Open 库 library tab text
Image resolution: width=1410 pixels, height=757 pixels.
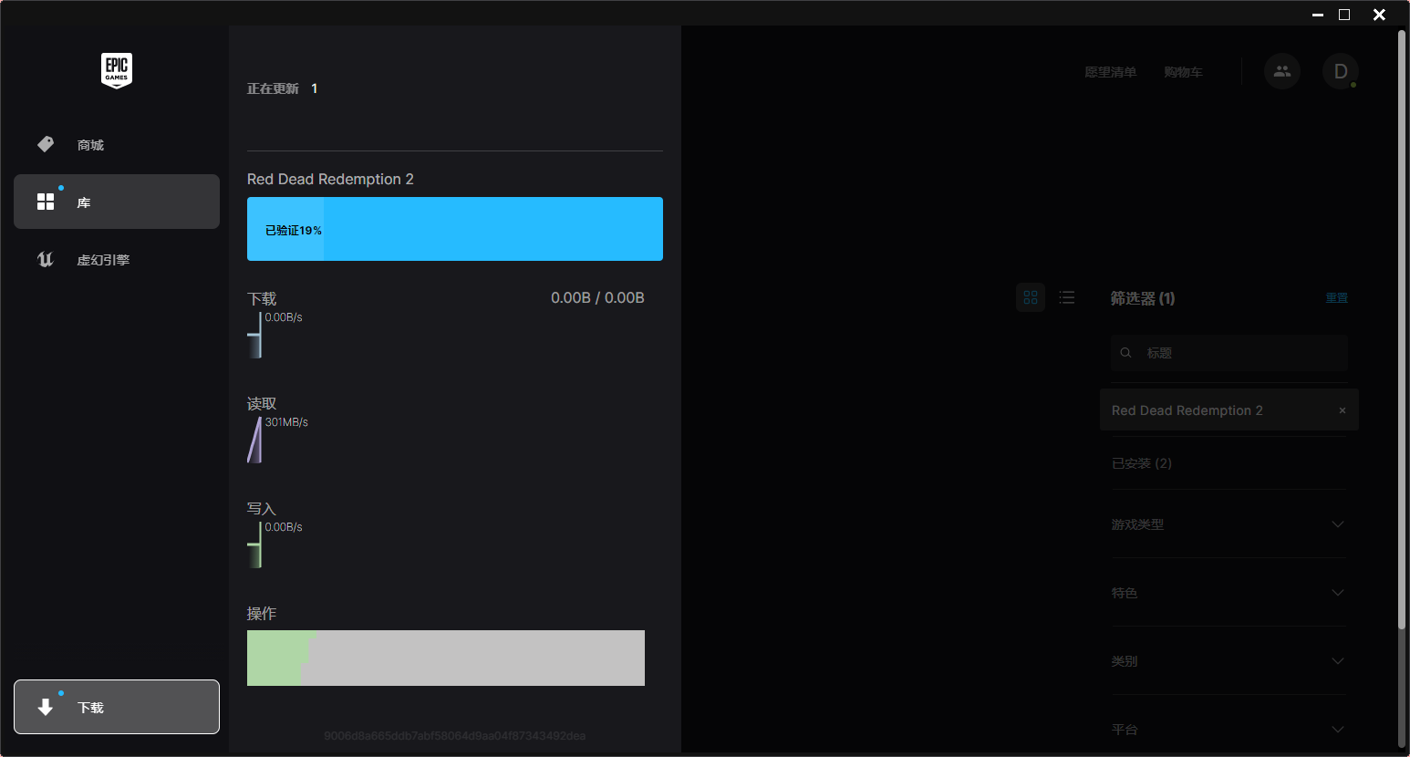(84, 202)
